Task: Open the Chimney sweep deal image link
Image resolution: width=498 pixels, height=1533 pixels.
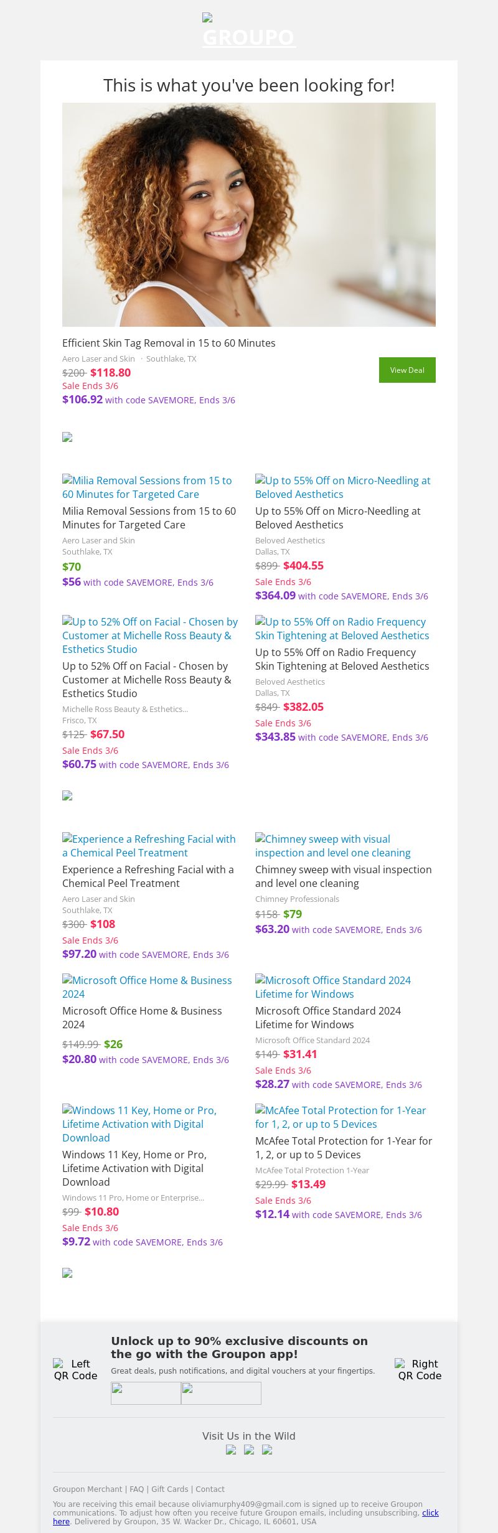Action: (x=332, y=846)
